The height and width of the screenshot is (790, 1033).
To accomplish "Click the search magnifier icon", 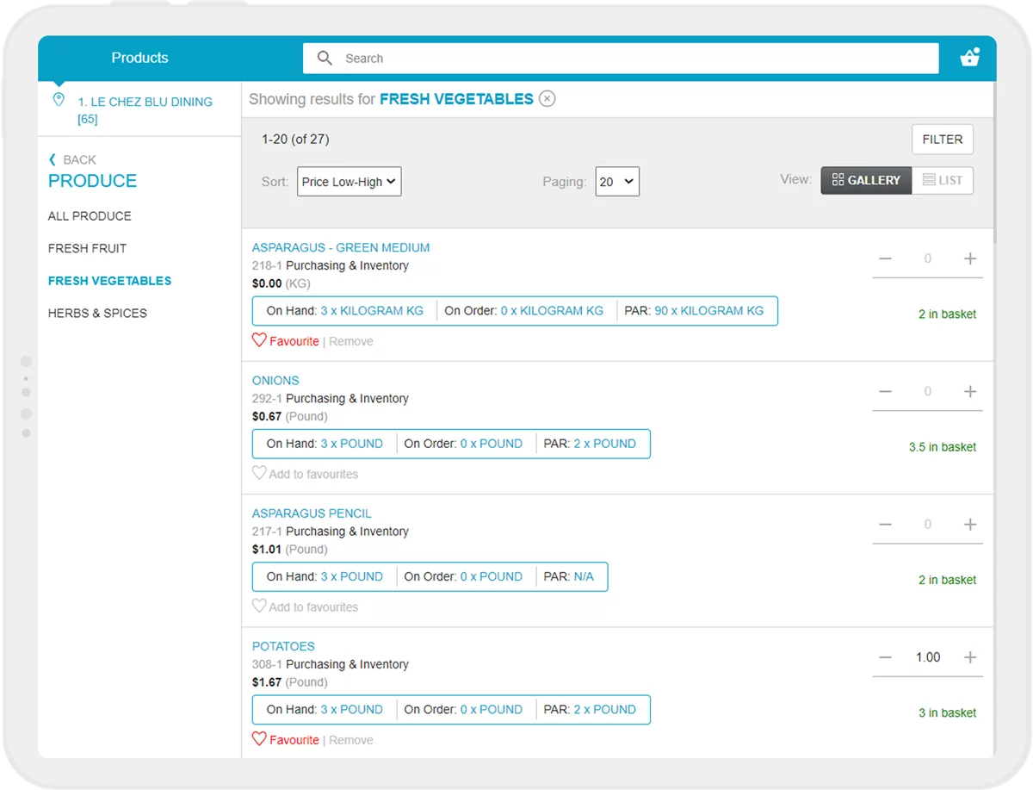I will [325, 58].
